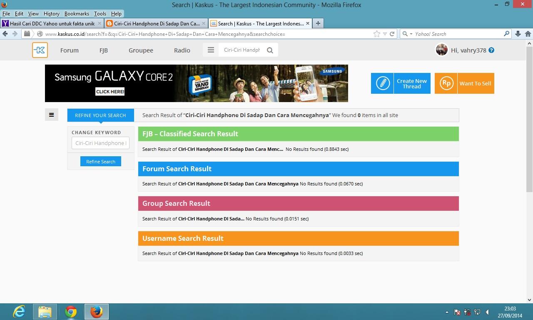Click the volume speaker tray icon
Image resolution: width=533 pixels, height=320 pixels.
[x=488, y=312]
